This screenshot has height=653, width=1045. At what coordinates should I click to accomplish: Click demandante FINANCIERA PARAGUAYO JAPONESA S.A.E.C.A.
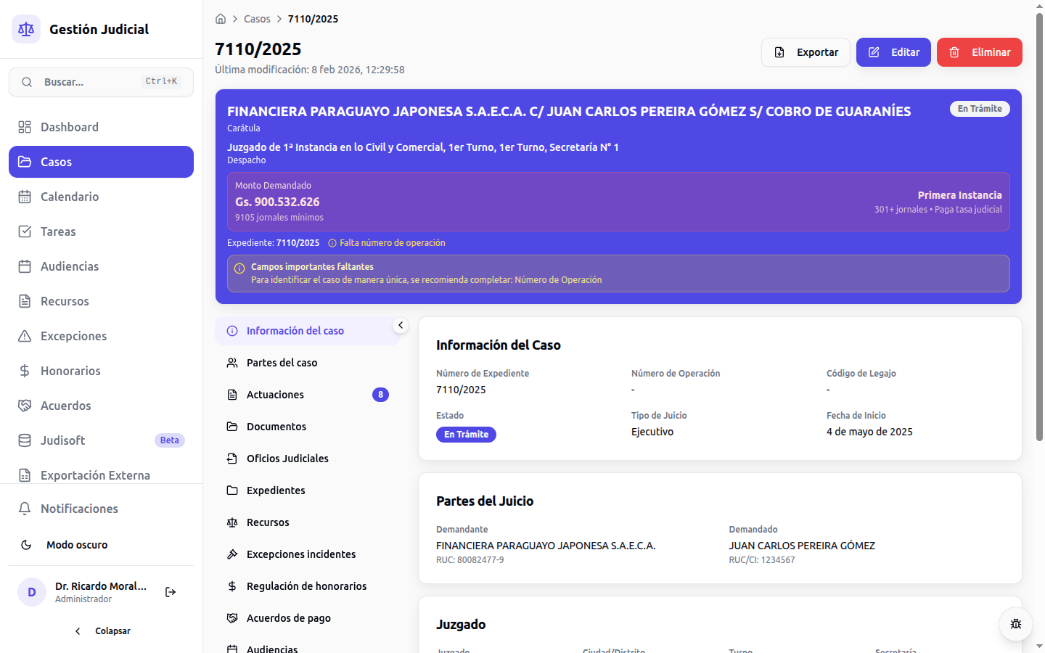(x=546, y=546)
